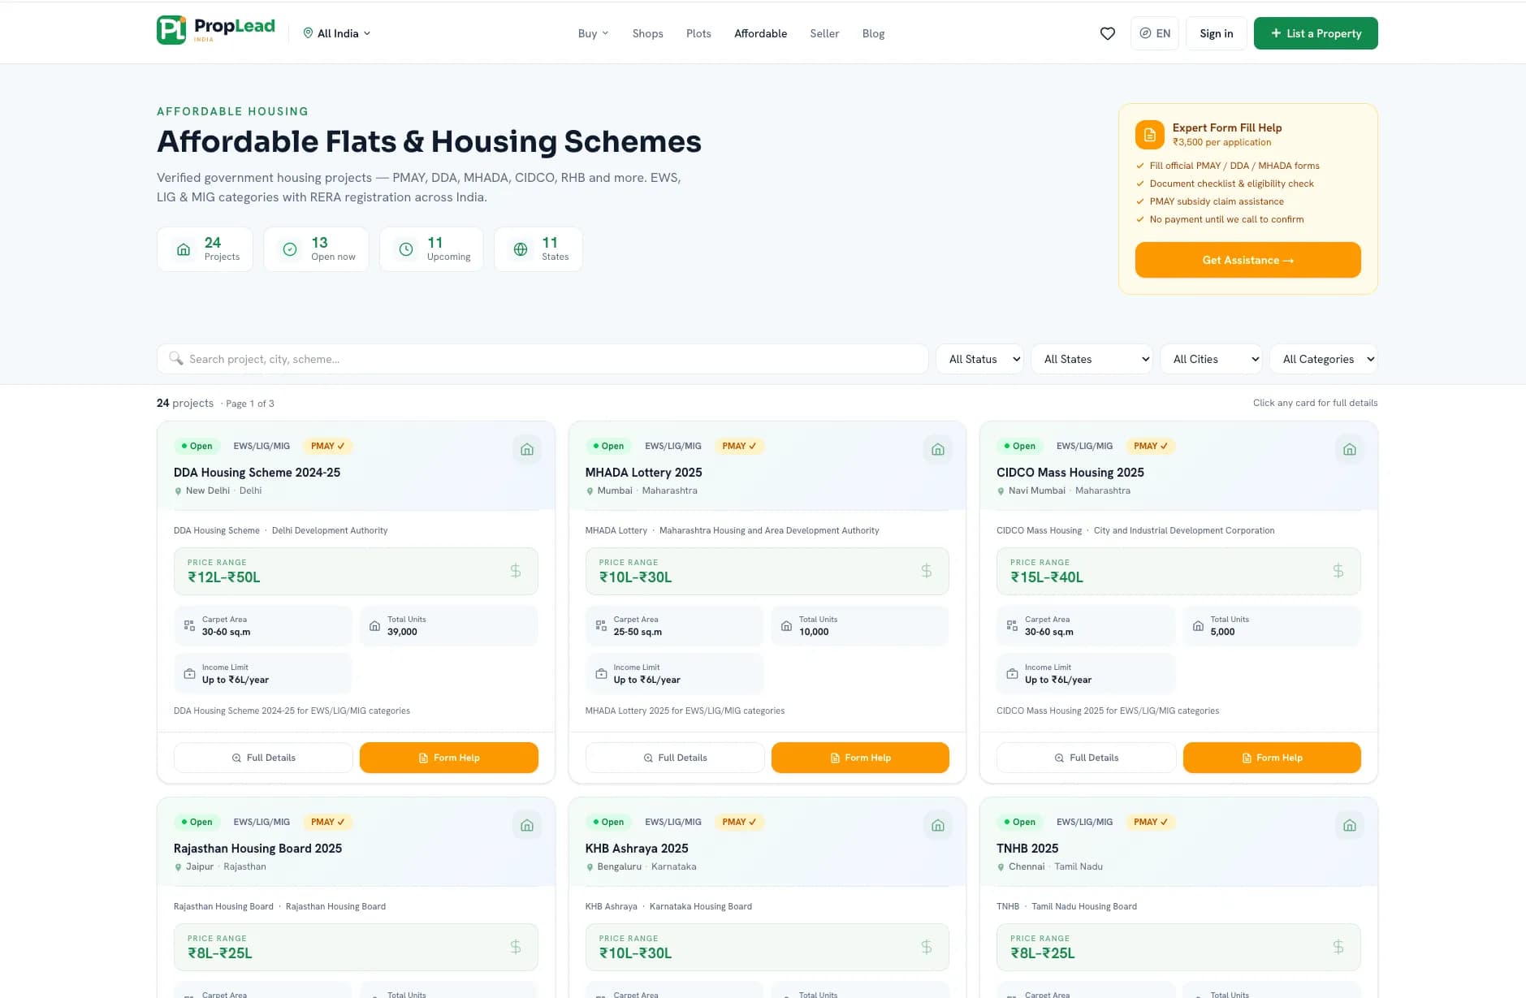Open Full Details for DDA Housing Scheme

(263, 758)
